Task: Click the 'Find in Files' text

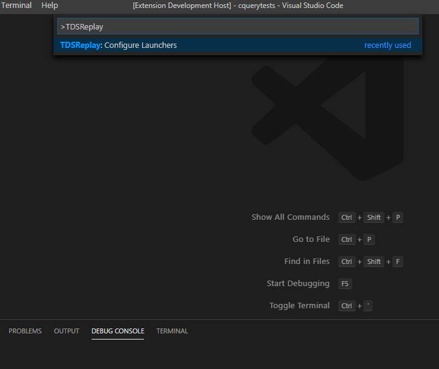Action: point(307,262)
